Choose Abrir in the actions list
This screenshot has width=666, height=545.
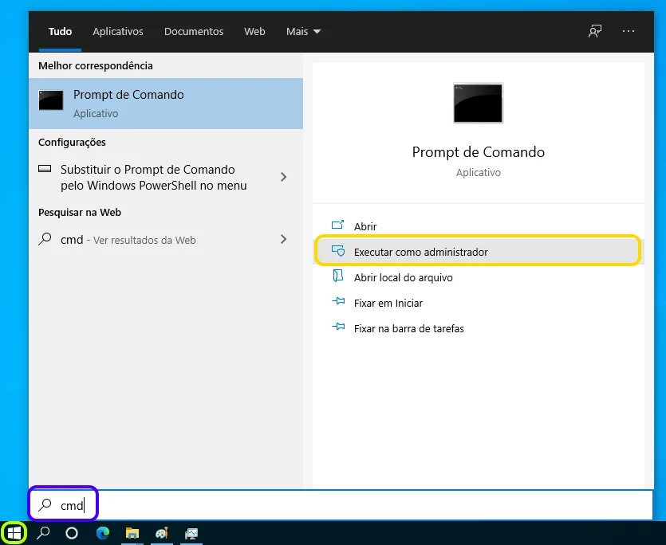click(x=479, y=226)
